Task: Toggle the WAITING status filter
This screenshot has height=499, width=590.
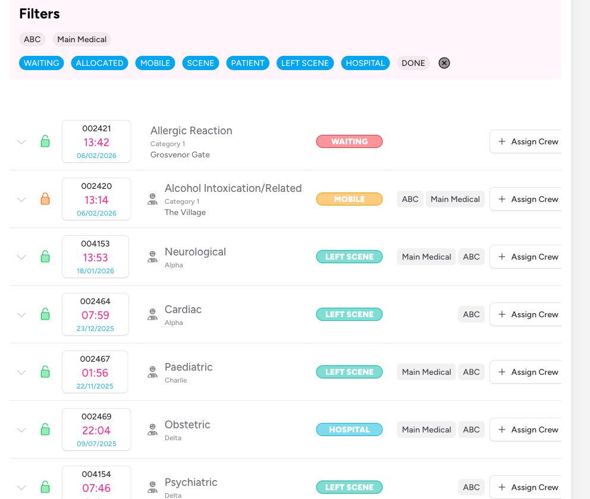Action: tap(41, 63)
